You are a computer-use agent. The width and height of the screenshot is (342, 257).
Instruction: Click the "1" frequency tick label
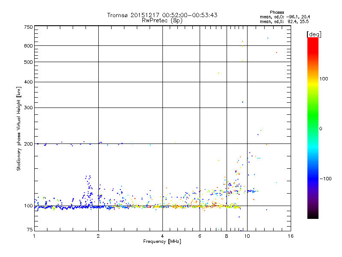click(34, 236)
